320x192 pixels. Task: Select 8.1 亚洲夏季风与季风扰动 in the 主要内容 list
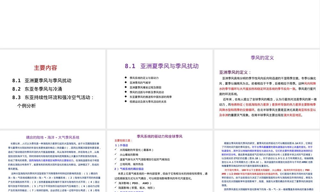click(x=42, y=81)
